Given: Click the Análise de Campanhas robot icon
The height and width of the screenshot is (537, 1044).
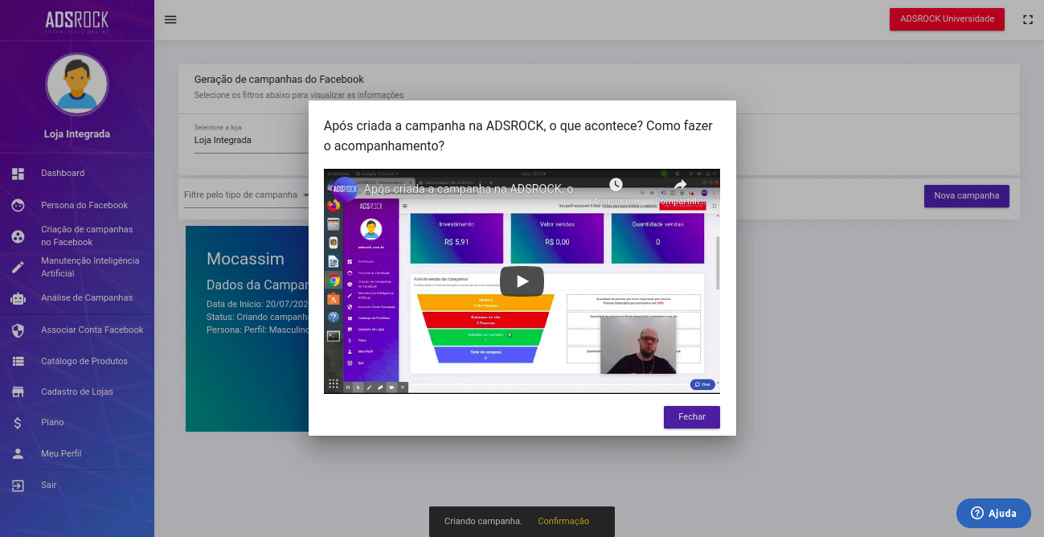Looking at the screenshot, I should [18, 298].
